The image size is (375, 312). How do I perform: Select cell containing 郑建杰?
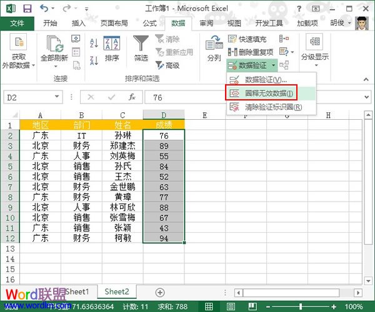[122, 145]
